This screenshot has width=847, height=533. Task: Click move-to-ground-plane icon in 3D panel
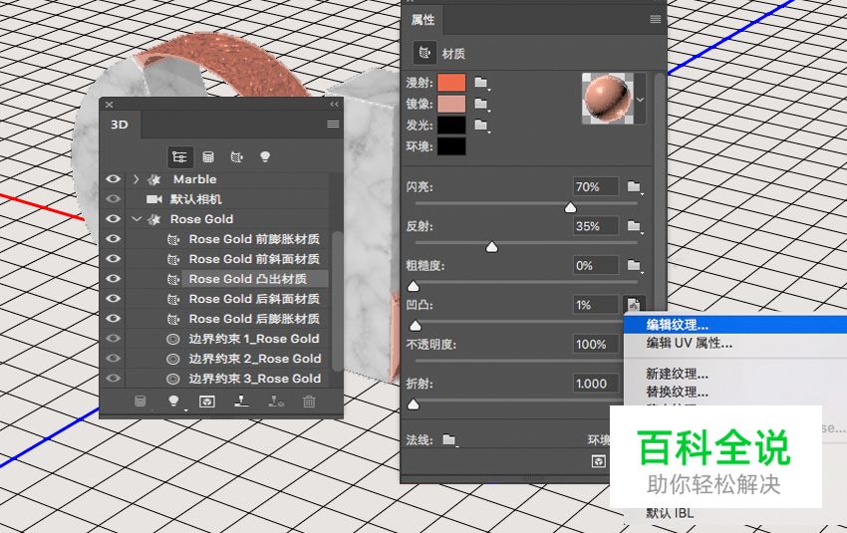(241, 400)
